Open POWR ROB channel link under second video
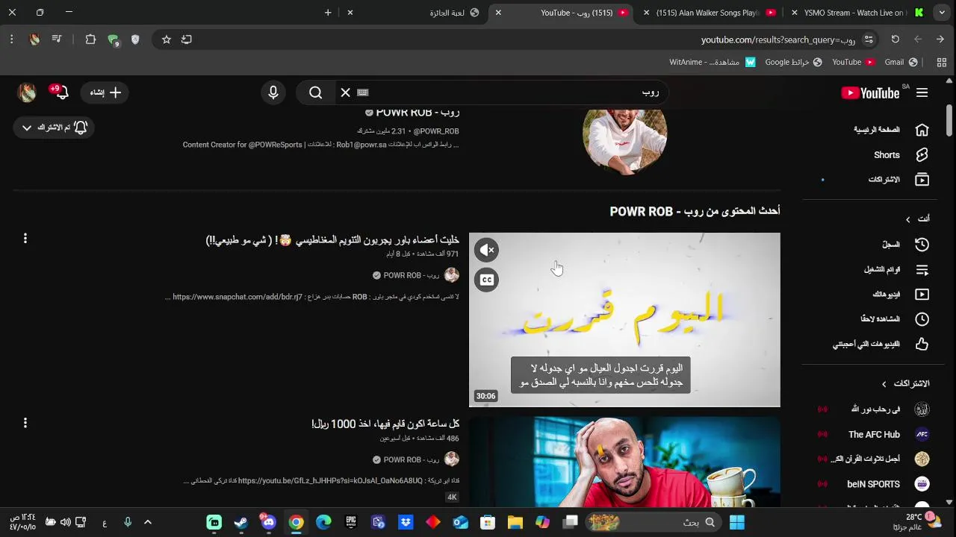956x537 pixels. 412,459
